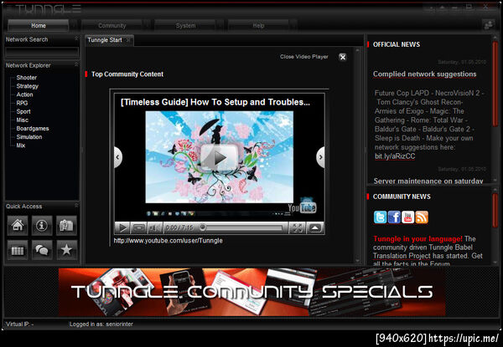This screenshot has width=503, height=347.
Task: Open the YouTube icon in Community News
Action: (x=407, y=217)
